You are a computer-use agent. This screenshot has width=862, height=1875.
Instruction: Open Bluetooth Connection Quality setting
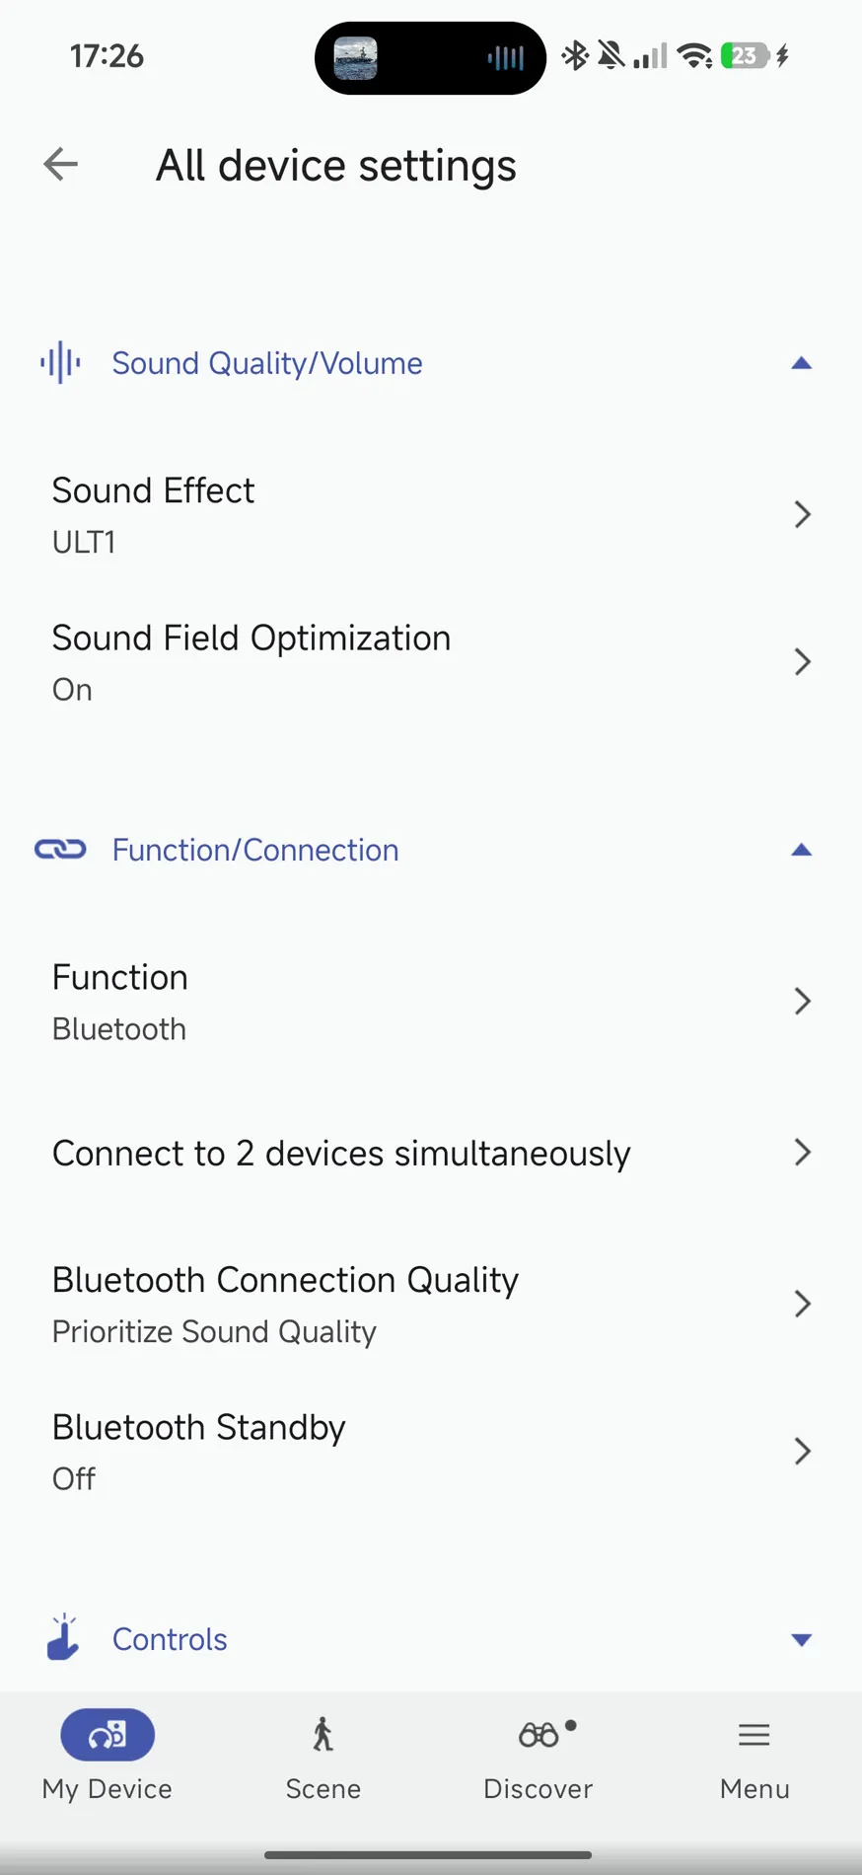point(431,1304)
